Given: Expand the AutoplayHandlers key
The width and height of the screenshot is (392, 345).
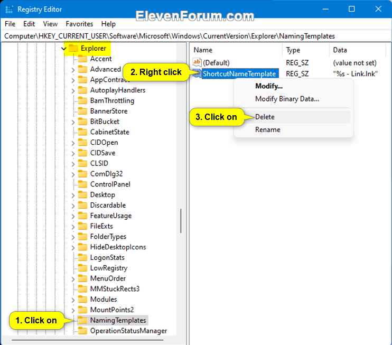Looking at the screenshot, I should (x=73, y=91).
